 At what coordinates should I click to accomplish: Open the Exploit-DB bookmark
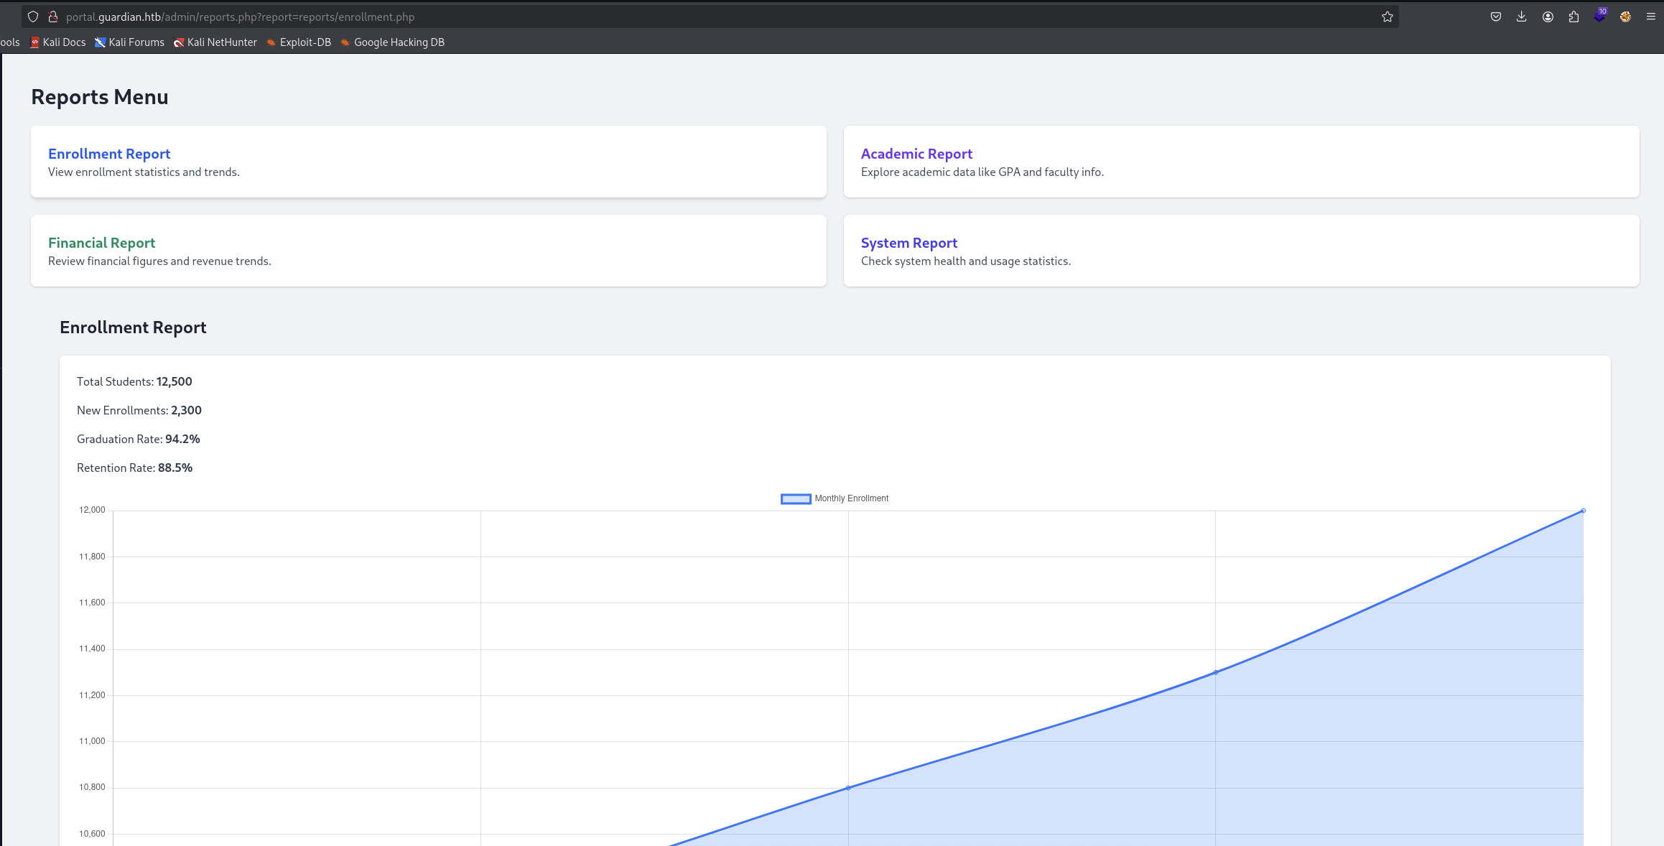coord(298,42)
